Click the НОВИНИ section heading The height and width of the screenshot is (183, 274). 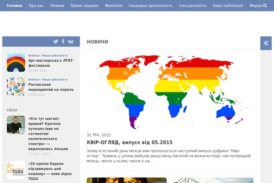pos(97,42)
